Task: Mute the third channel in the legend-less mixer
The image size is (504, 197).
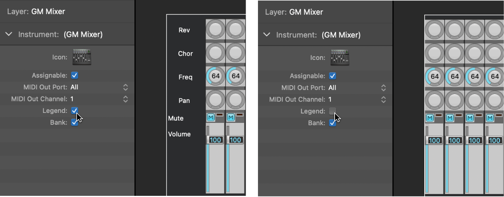Action: [x=470, y=118]
